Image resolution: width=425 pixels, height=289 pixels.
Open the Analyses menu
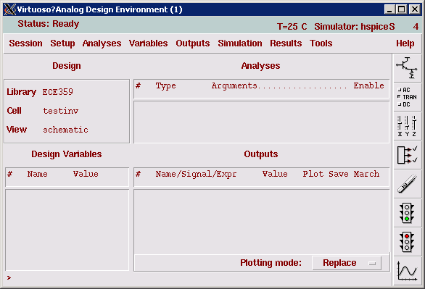[102, 43]
